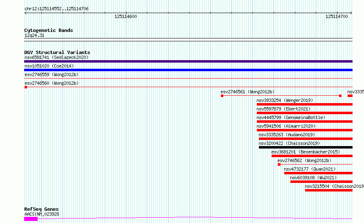This screenshot has width=364, height=223.
Task: Select the nsv6581741 (Sedlazeck2020) variant label
Action: (56, 57)
